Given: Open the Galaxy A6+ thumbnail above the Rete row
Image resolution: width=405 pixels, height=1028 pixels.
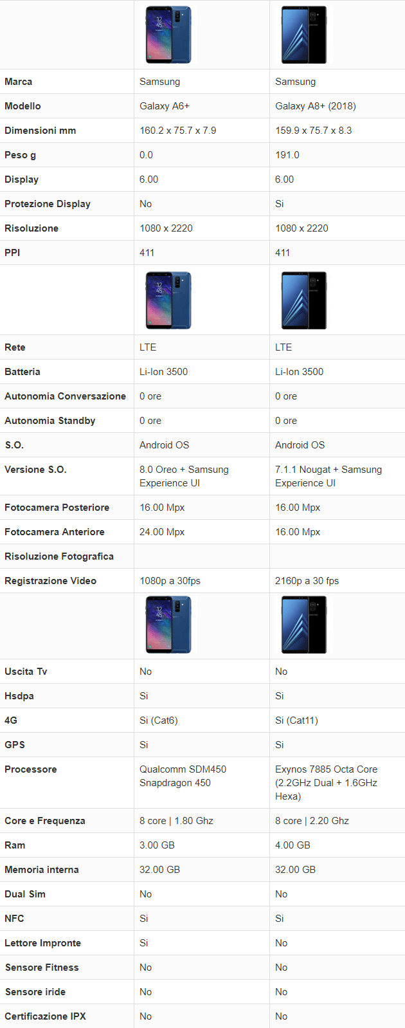Looking at the screenshot, I should (x=168, y=300).
